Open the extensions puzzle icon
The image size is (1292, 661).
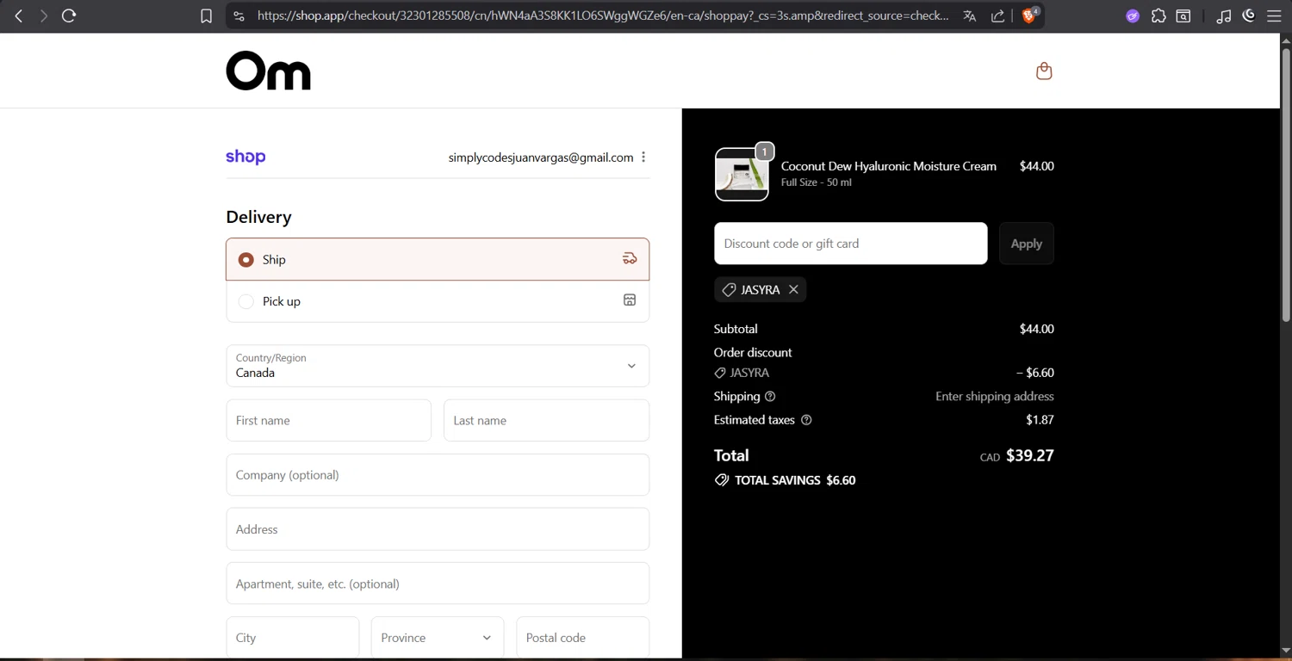(1158, 15)
